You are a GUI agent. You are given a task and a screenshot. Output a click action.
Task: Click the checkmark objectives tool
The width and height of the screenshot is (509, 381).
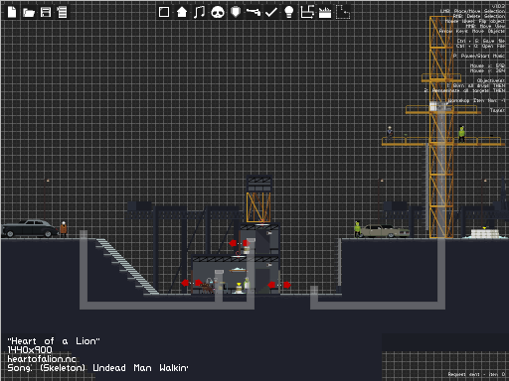coord(271,13)
